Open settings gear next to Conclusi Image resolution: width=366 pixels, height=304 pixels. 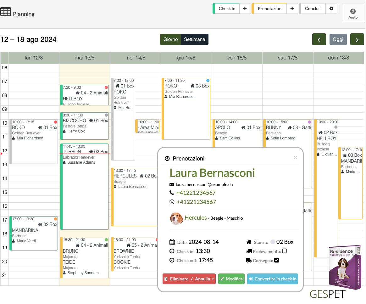coord(331,8)
